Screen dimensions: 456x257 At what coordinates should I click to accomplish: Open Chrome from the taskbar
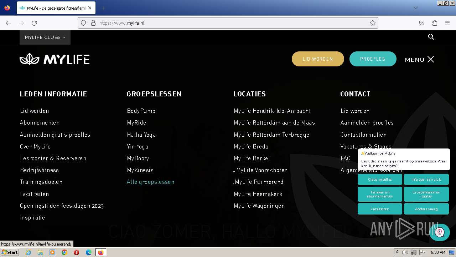point(64,252)
